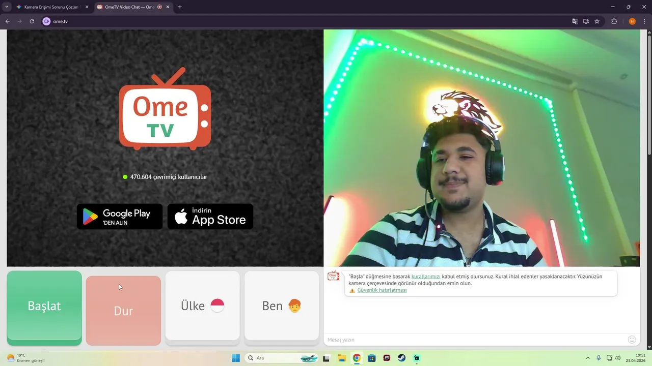
Task: Open the network status tray icon
Action: pyautogui.click(x=609, y=358)
